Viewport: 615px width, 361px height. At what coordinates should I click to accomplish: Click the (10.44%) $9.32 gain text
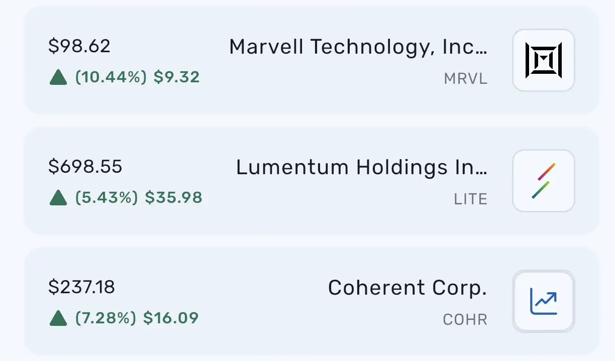pyautogui.click(x=137, y=77)
